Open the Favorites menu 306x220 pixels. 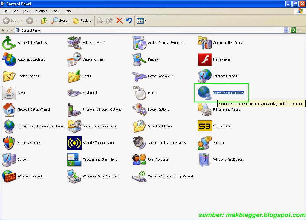[x=41, y=11]
